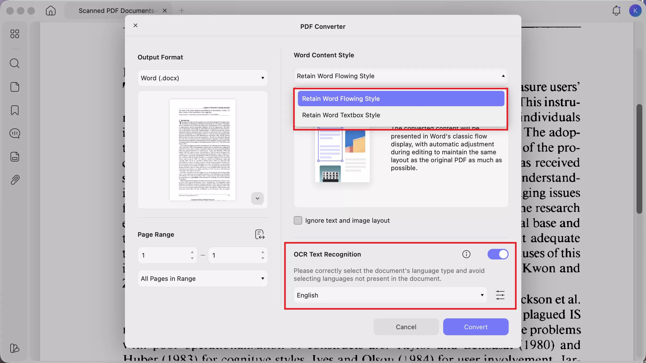Open the English OCR language dropdown
Image resolution: width=646 pixels, height=363 pixels.
(x=390, y=295)
